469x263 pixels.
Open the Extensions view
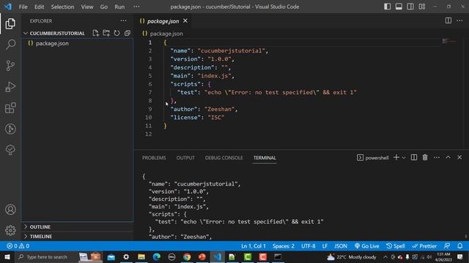click(x=10, y=108)
